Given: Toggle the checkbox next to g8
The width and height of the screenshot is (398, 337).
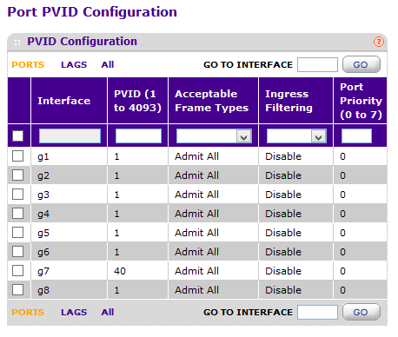Looking at the screenshot, I should click(18, 290).
